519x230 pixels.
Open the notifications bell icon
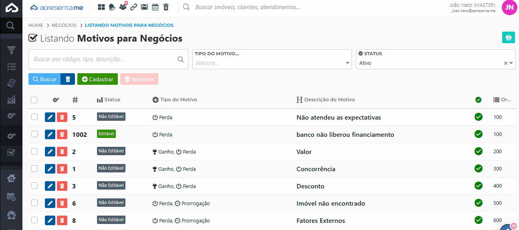coord(112,7)
